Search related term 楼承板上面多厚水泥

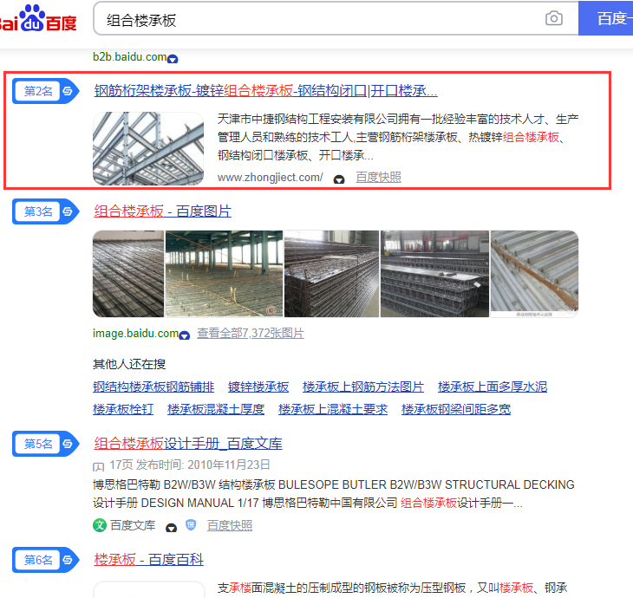click(x=493, y=387)
